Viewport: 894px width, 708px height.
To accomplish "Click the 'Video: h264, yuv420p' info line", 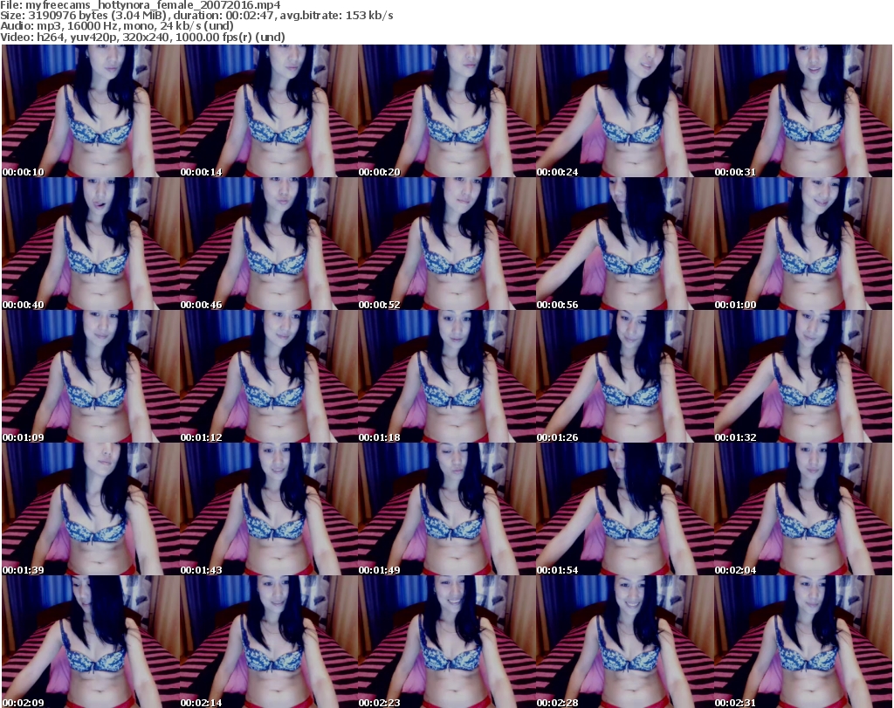I will point(142,37).
